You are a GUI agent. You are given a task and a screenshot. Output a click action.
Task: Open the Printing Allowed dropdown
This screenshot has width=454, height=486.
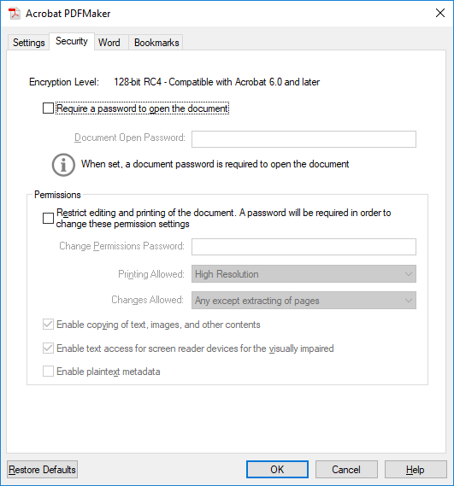(x=304, y=273)
